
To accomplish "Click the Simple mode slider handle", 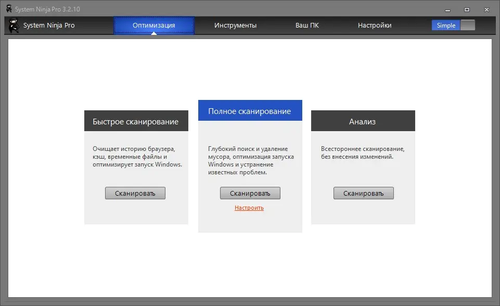I will click(468, 24).
